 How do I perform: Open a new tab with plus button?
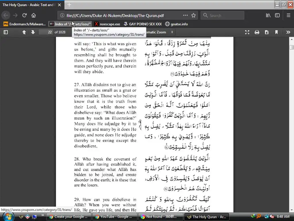pos(69,5)
